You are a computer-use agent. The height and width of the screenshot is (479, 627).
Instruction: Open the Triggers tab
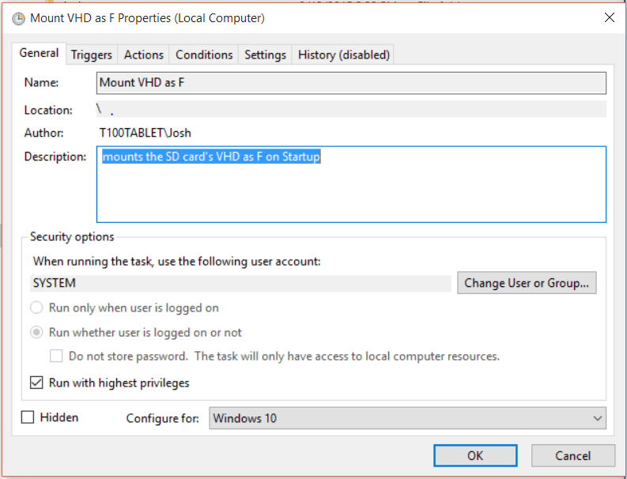coord(92,55)
